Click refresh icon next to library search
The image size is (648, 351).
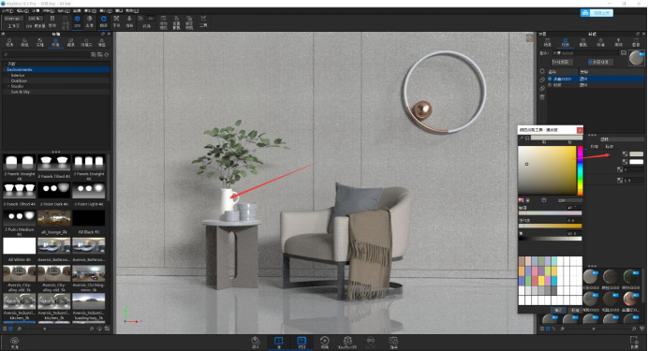click(x=107, y=54)
